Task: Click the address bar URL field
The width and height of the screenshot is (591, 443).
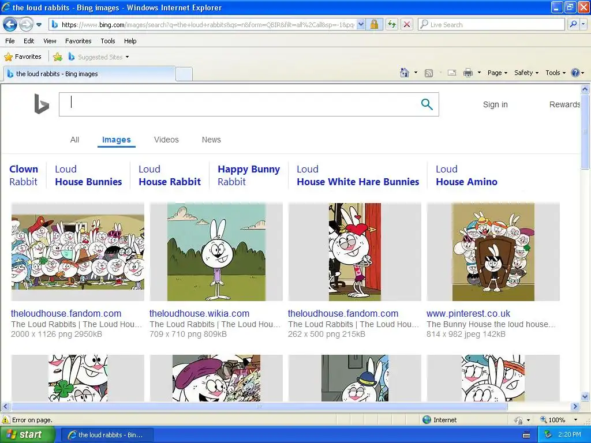Action: tap(207, 24)
